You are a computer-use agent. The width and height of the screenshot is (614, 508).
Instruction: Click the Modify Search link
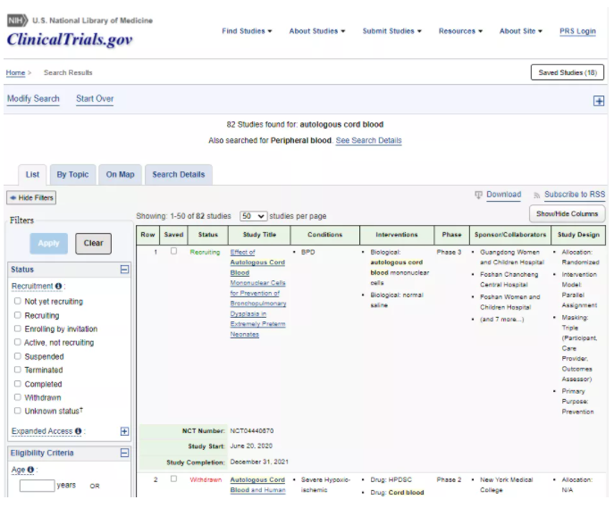click(x=33, y=99)
